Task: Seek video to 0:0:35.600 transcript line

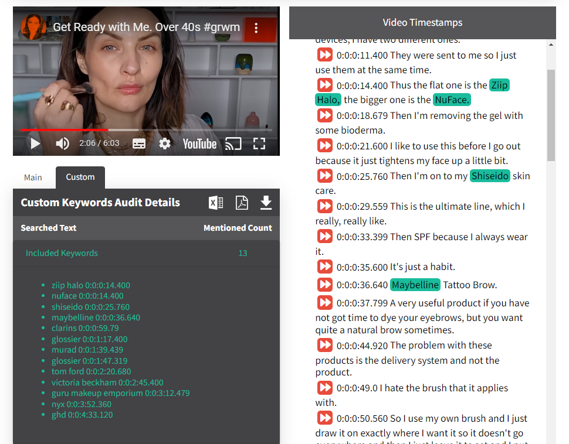Action: tap(325, 267)
